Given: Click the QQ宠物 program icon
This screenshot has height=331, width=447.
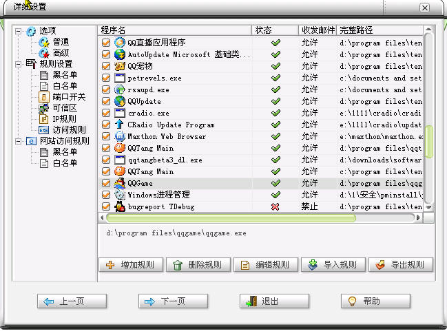Looking at the screenshot, I should pyautogui.click(x=120, y=66).
